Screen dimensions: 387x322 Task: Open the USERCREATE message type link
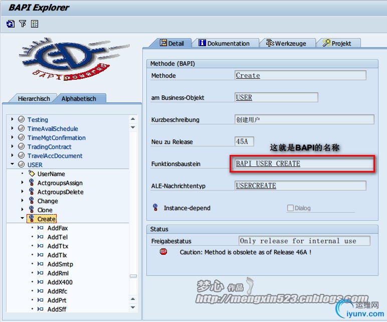pos(256,186)
